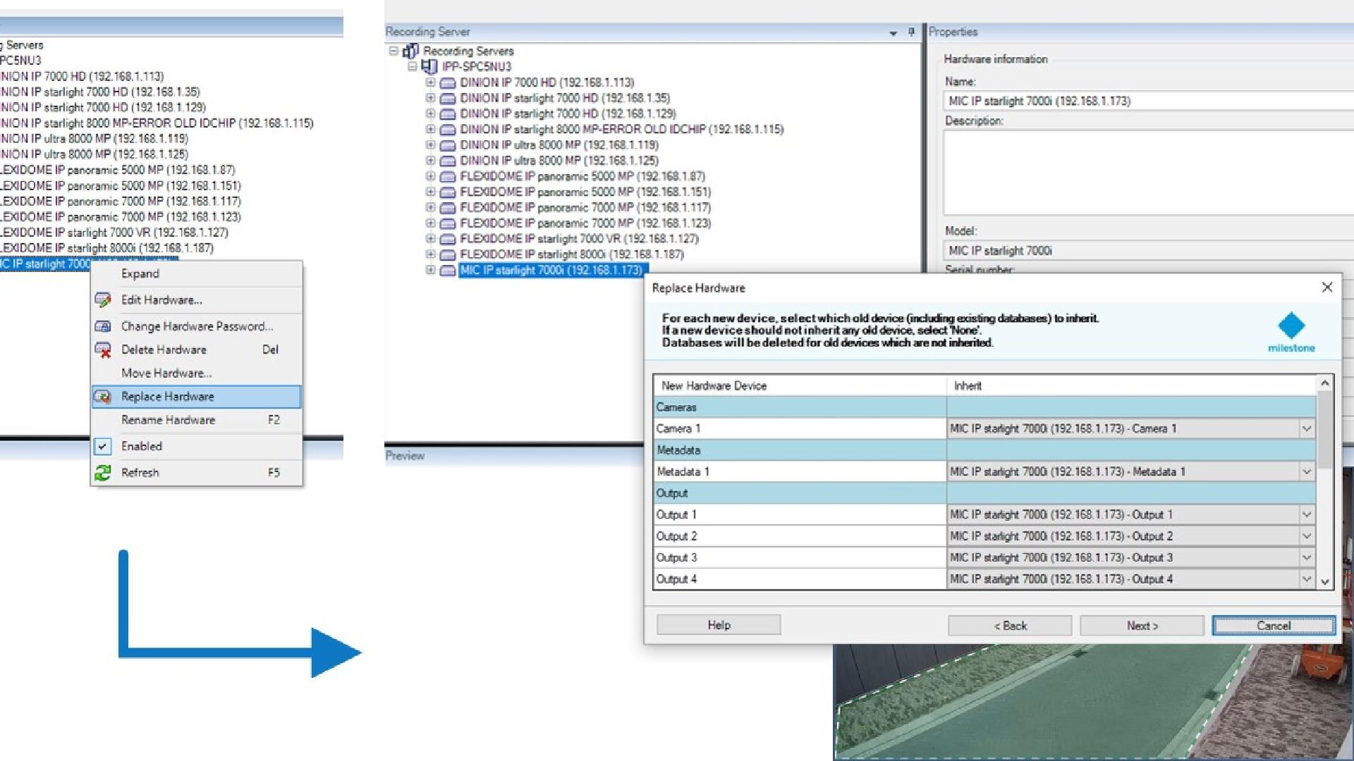Screen dimensions: 1354x761
Task: Click the < Back button
Action: coord(1010,626)
